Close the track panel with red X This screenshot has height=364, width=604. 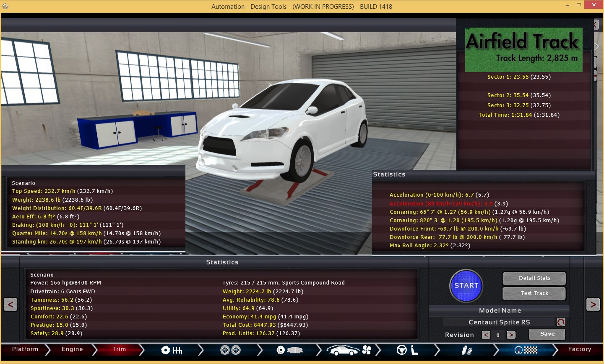coord(596,25)
